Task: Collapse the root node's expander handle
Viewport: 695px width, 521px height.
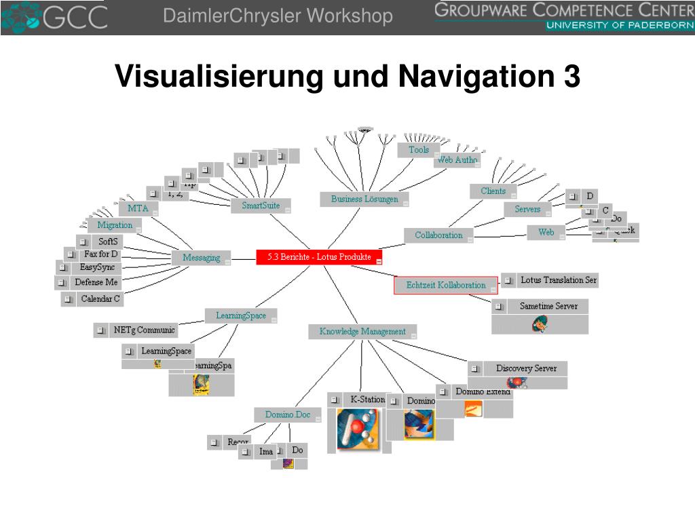Action: click(379, 262)
